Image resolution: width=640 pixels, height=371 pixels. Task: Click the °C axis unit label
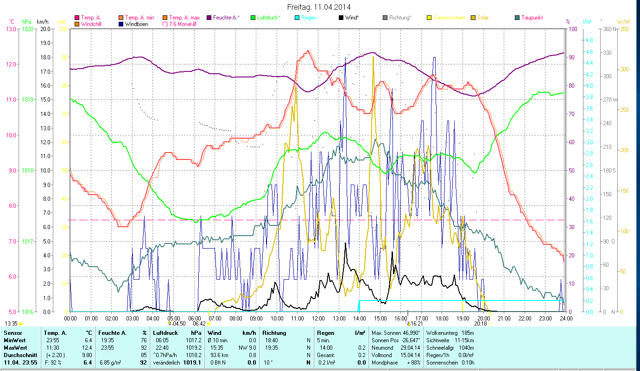(x=12, y=21)
